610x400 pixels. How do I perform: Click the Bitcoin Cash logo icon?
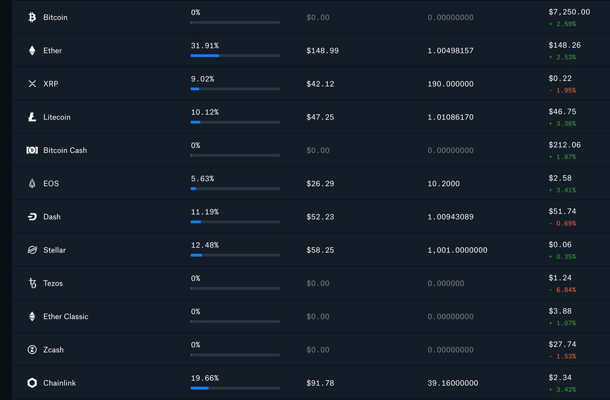(x=32, y=150)
